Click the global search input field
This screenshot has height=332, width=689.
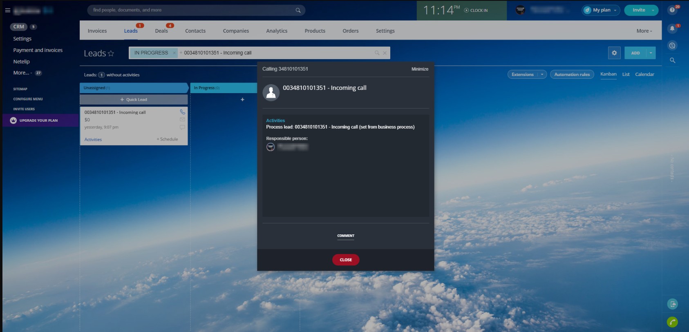pyautogui.click(x=192, y=10)
